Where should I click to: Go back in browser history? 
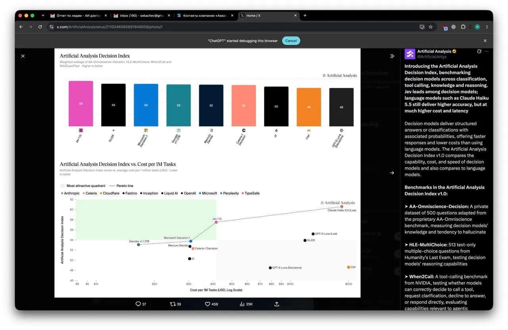[x=21, y=27]
